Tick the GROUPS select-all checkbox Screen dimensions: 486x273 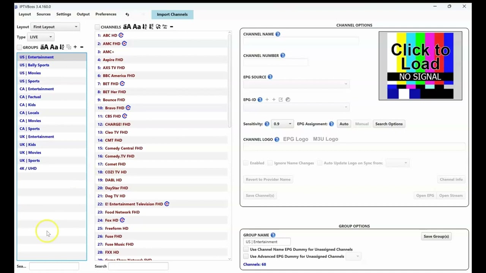19,47
